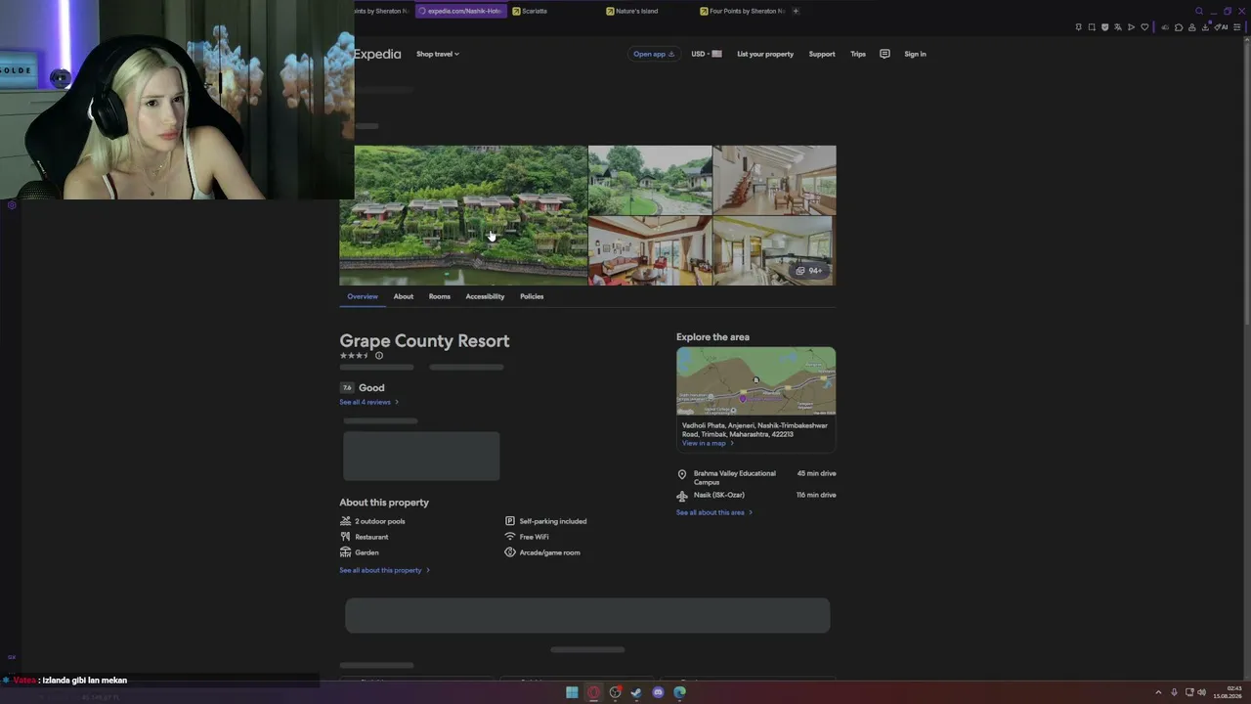Click the List your property link
This screenshot has width=1251, height=704.
click(x=765, y=54)
